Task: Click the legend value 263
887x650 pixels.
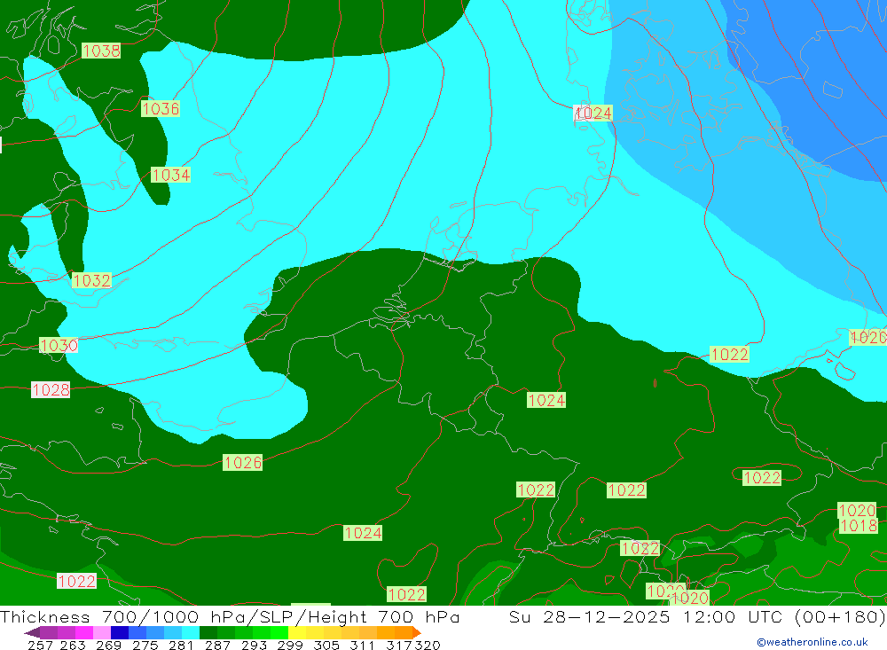Action: pos(73,645)
